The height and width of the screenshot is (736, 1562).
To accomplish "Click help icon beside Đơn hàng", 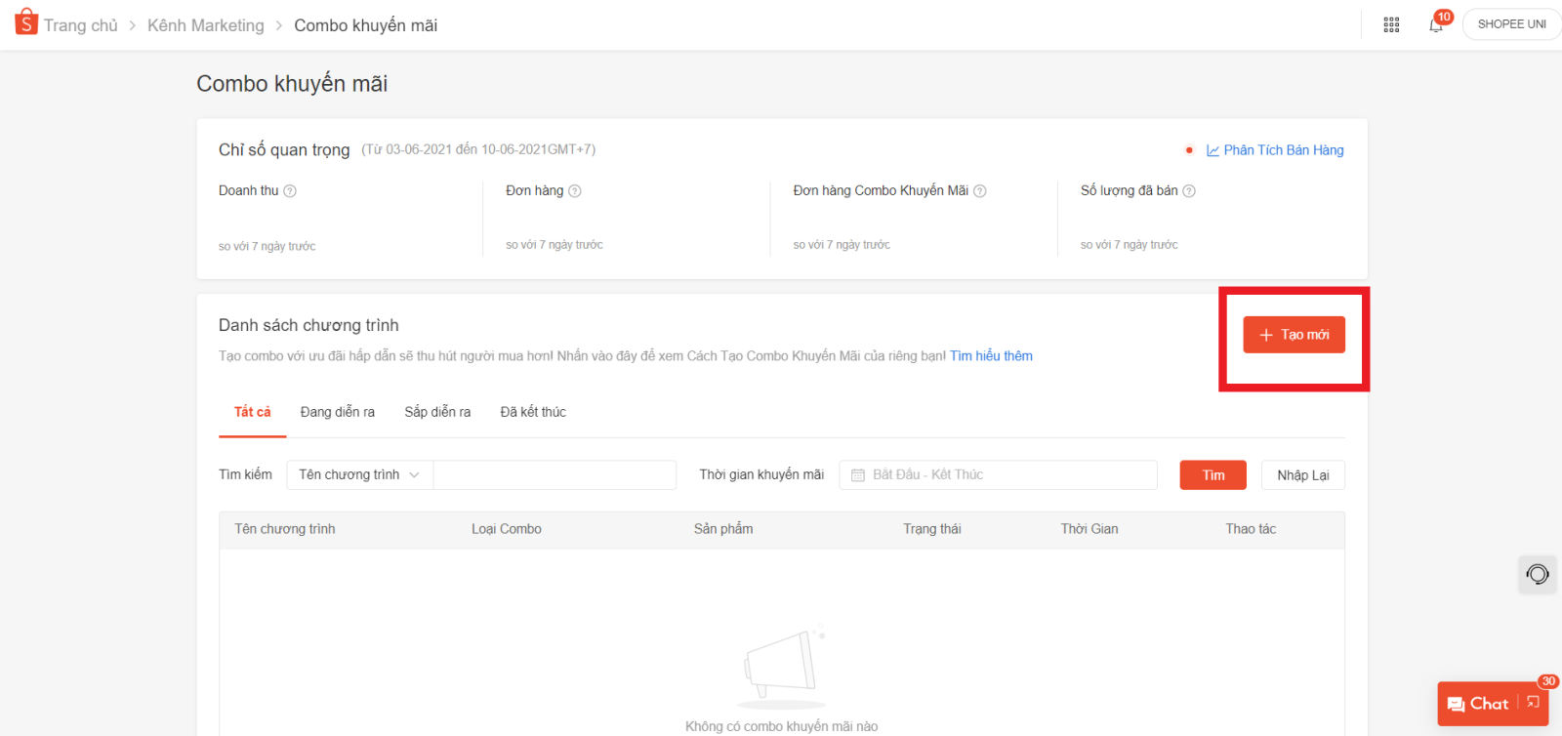I will point(575,191).
